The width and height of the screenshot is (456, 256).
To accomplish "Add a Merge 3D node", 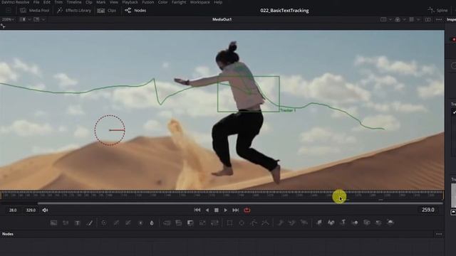I will (355, 223).
